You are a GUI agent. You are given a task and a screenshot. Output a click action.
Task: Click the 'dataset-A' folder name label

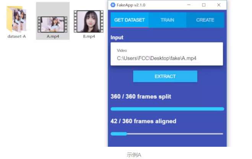pos(16,36)
